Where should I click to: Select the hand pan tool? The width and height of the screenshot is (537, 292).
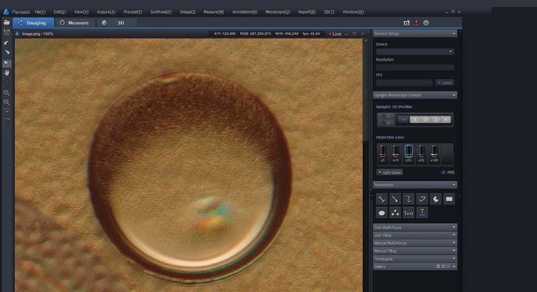click(7, 73)
